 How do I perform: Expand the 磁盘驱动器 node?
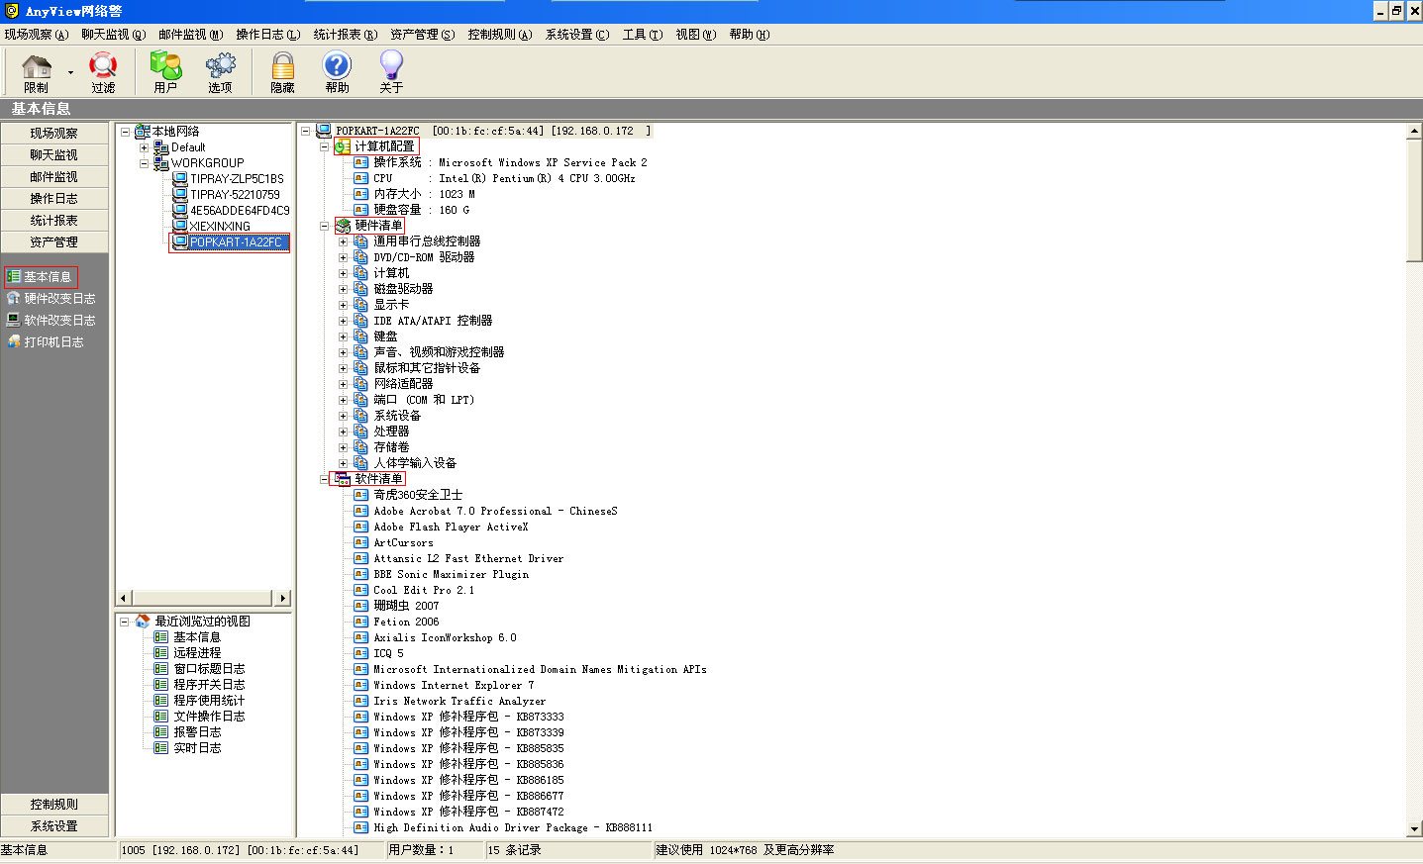tap(343, 289)
